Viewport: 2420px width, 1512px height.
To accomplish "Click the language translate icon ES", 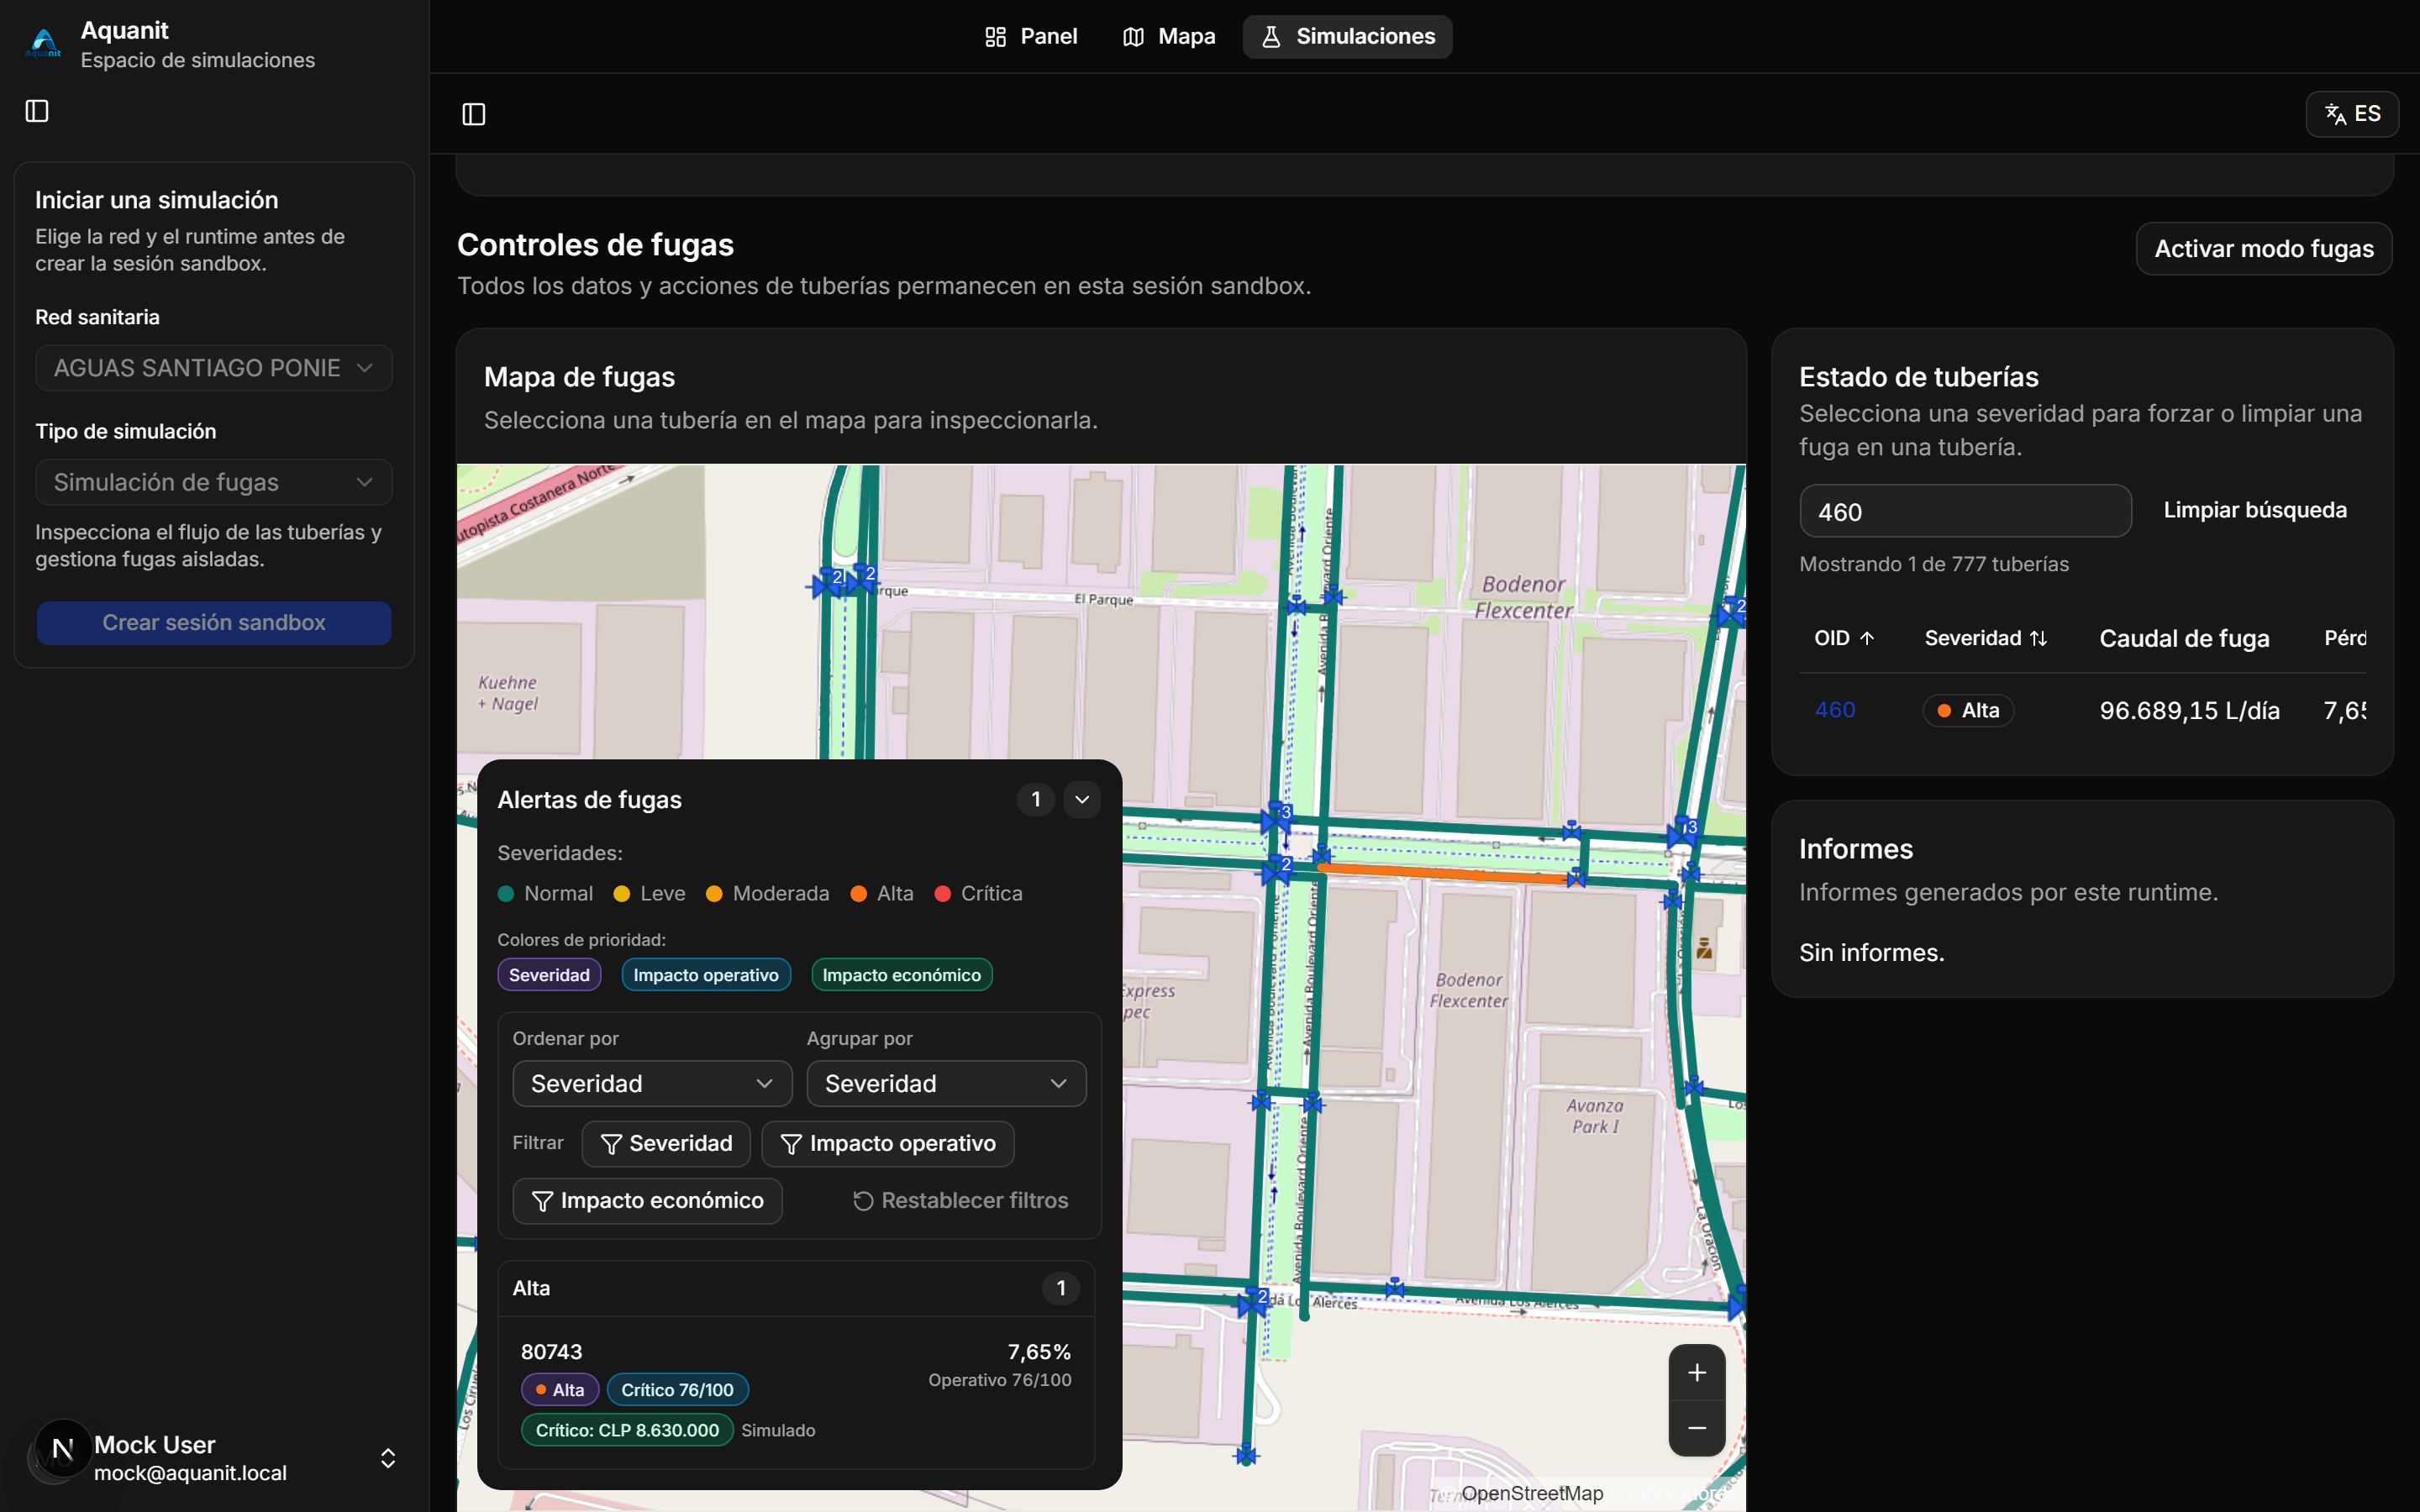I will pos(2352,114).
